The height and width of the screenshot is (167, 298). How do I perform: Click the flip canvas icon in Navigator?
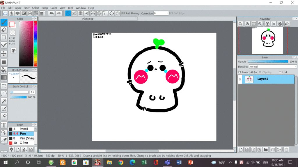[x=287, y=24]
